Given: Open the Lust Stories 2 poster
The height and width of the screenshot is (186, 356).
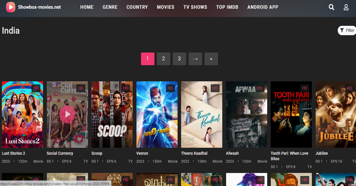Looking at the screenshot, I should (x=23, y=115).
